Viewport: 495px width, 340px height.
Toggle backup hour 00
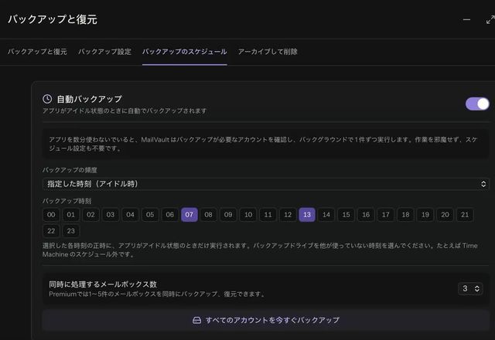(51, 215)
